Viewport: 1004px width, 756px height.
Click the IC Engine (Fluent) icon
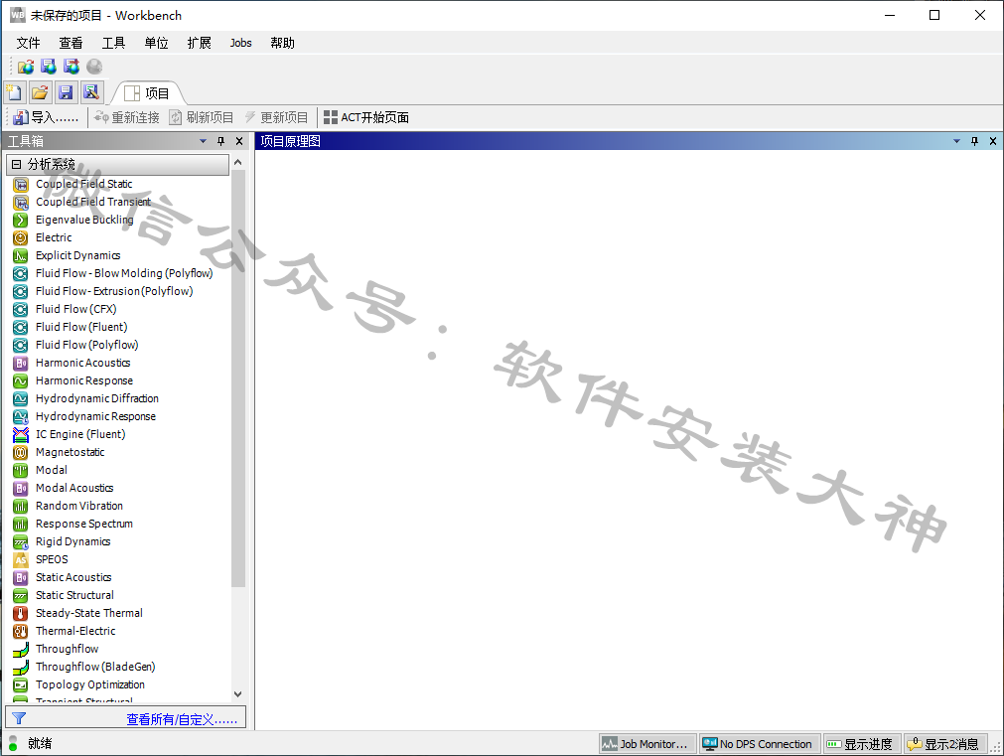pyautogui.click(x=21, y=435)
